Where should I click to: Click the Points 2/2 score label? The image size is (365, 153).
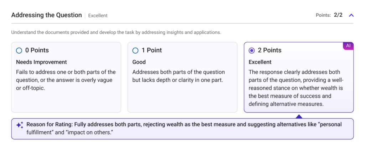pos(329,15)
